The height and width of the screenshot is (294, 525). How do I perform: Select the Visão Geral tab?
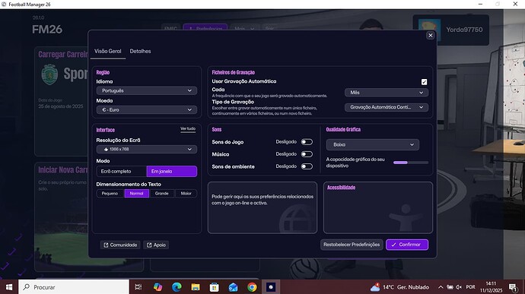[x=107, y=51]
